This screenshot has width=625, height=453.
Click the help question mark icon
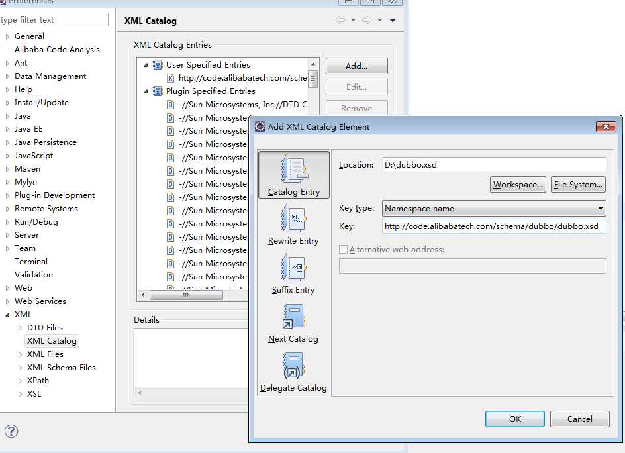pos(11,431)
